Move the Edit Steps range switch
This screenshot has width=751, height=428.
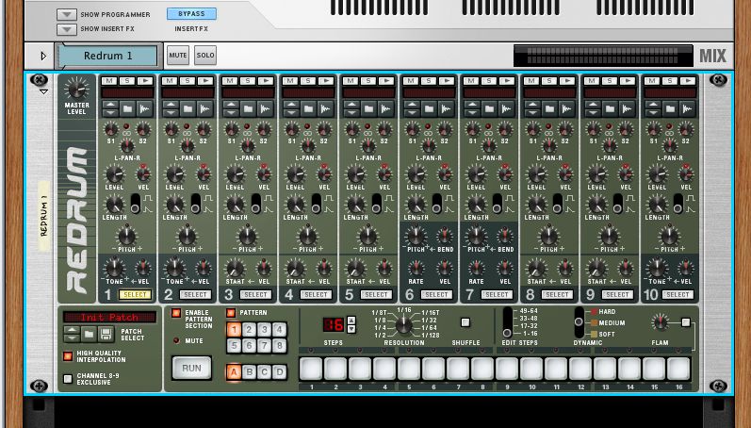coord(507,322)
